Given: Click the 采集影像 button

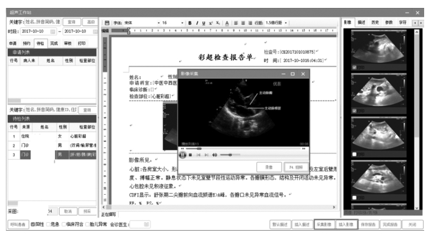Looking at the screenshot, I should coord(324,224).
